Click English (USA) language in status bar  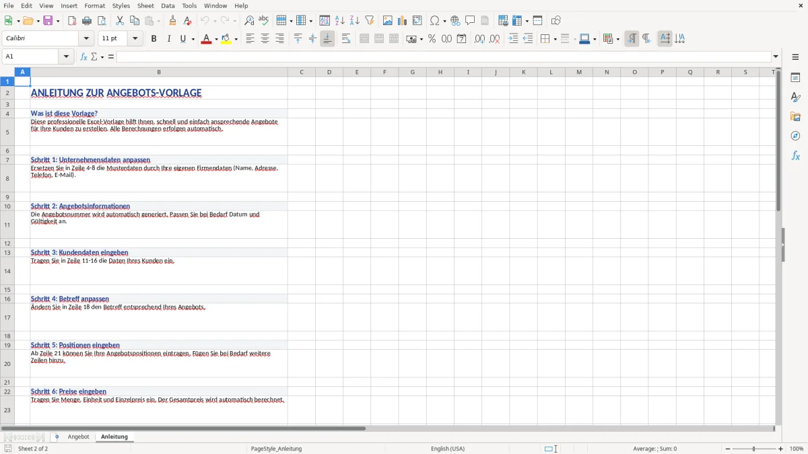pos(448,449)
